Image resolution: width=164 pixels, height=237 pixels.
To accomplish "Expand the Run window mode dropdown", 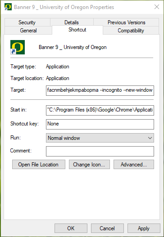I will (100, 138).
